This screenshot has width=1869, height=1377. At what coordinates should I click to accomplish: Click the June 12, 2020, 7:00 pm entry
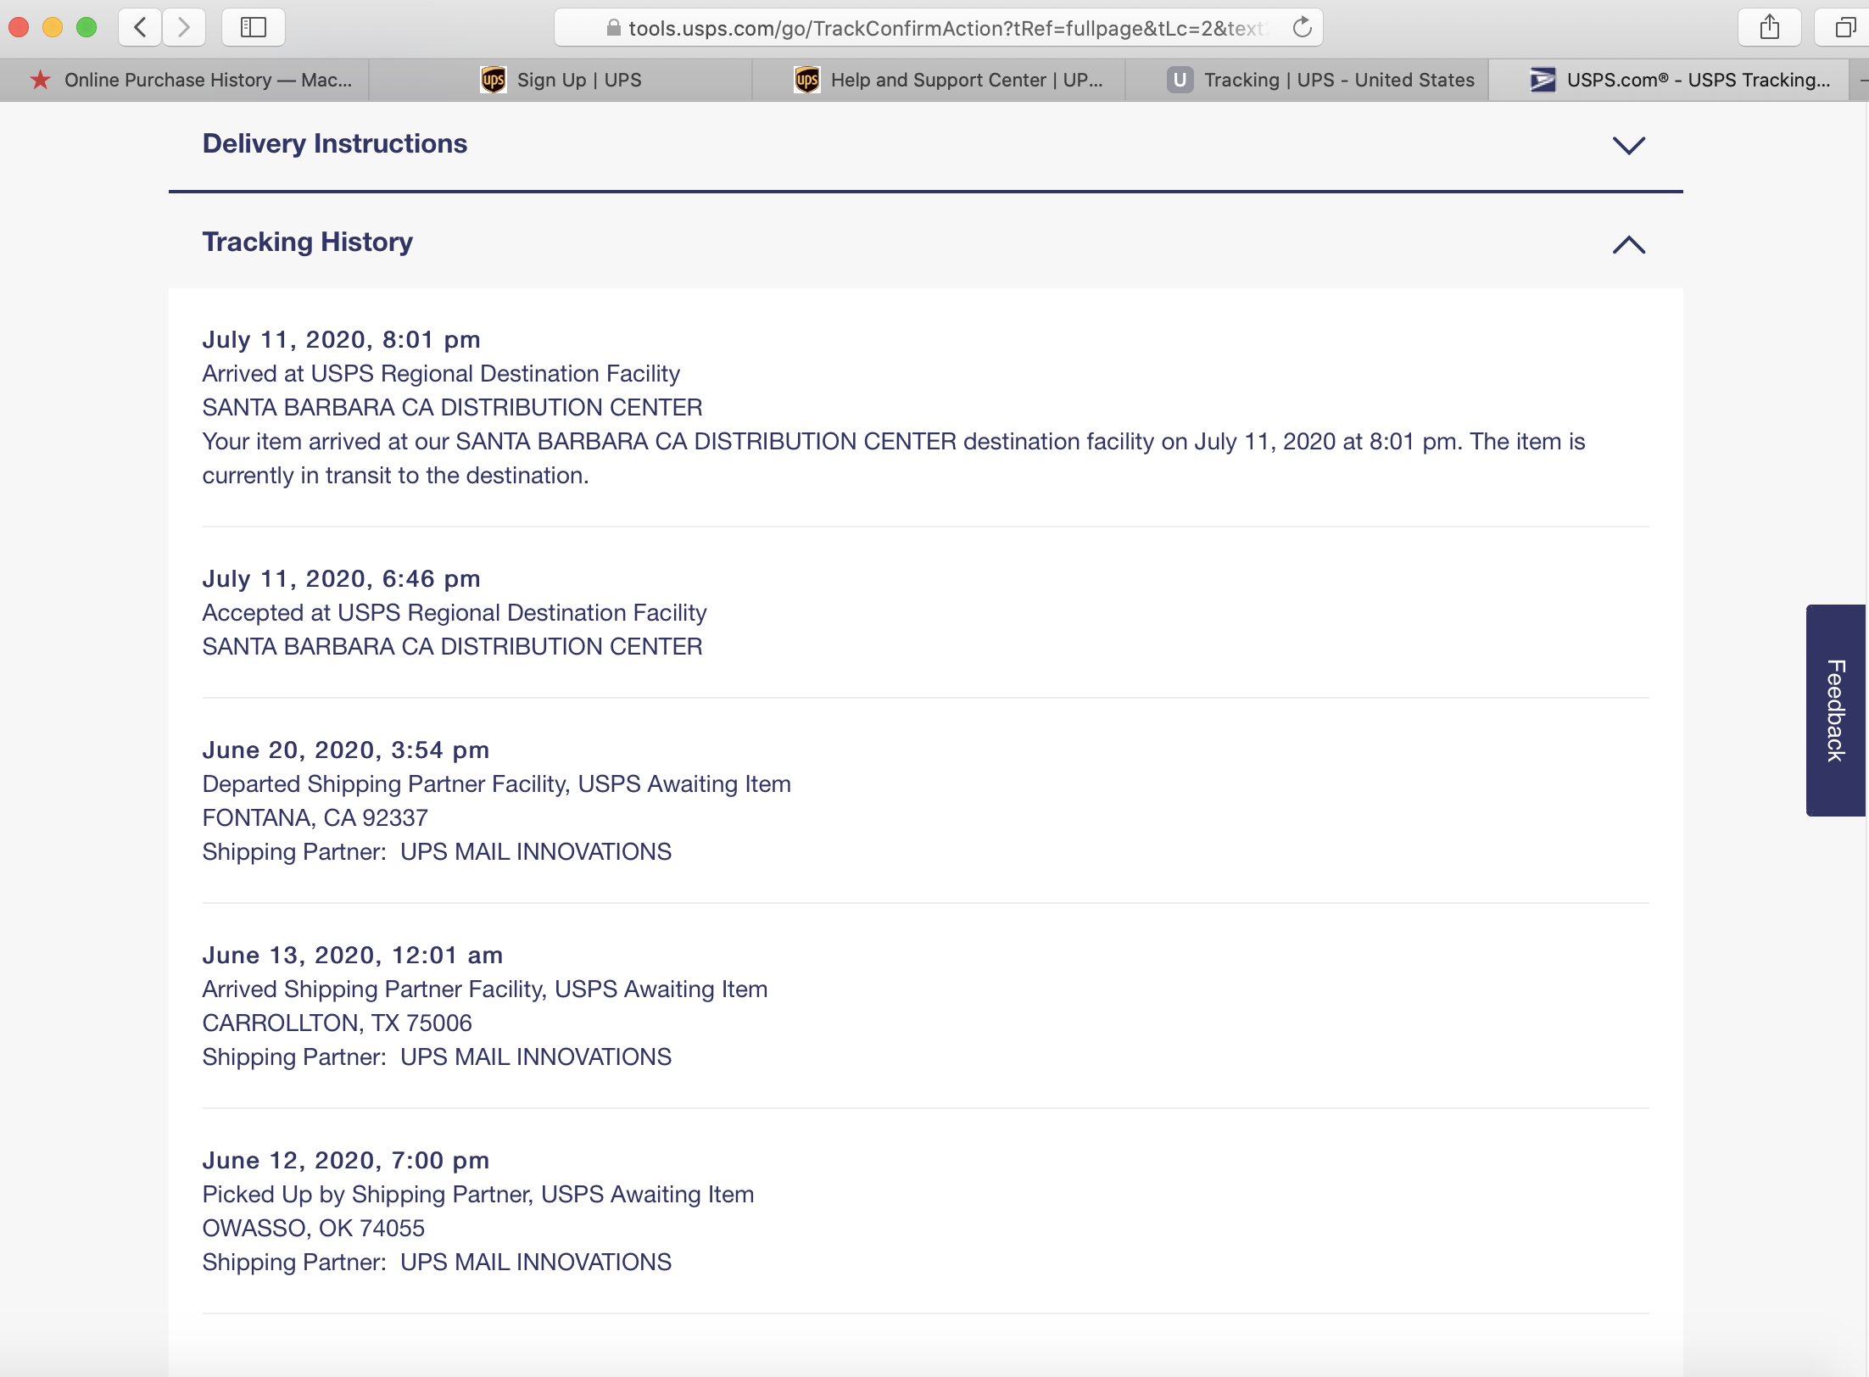coord(346,1160)
